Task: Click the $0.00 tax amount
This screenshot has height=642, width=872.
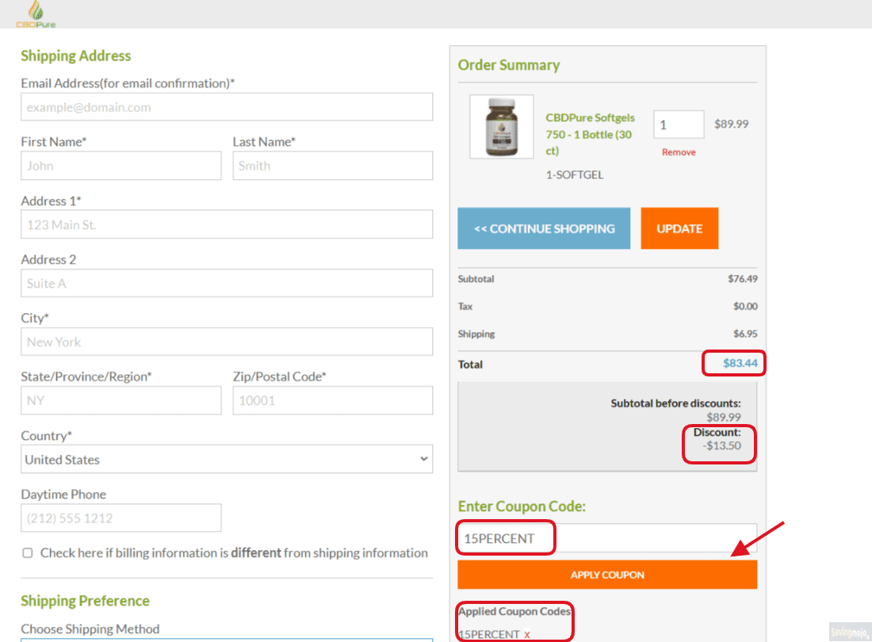Action: [x=745, y=306]
